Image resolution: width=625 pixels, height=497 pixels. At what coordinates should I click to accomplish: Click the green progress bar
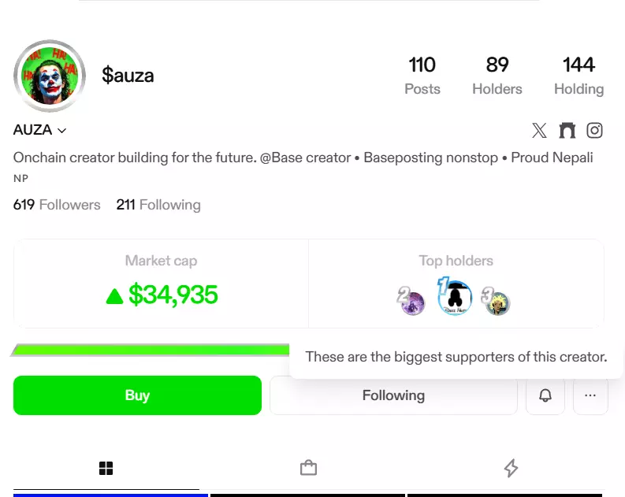pos(151,350)
